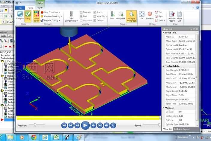Focus view on the Tool
The image size is (211, 141).
pyautogui.click(x=112, y=15)
